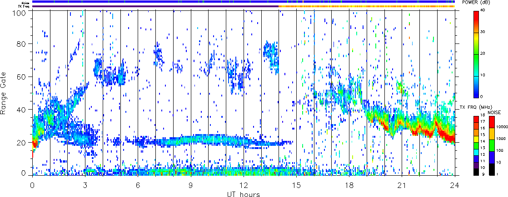The width and height of the screenshot is (508, 197).
Task: Pick the cyan swatch in TX FRQ legend
Action: point(477,152)
